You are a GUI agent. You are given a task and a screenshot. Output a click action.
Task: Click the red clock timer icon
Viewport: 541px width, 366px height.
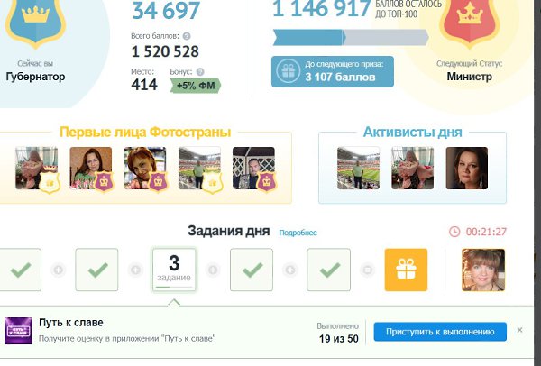[454, 232]
